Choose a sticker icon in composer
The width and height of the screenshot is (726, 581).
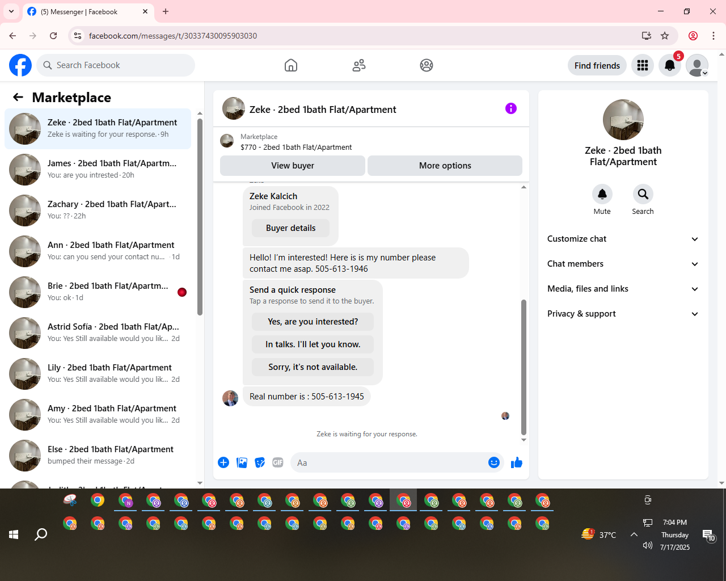[260, 462]
